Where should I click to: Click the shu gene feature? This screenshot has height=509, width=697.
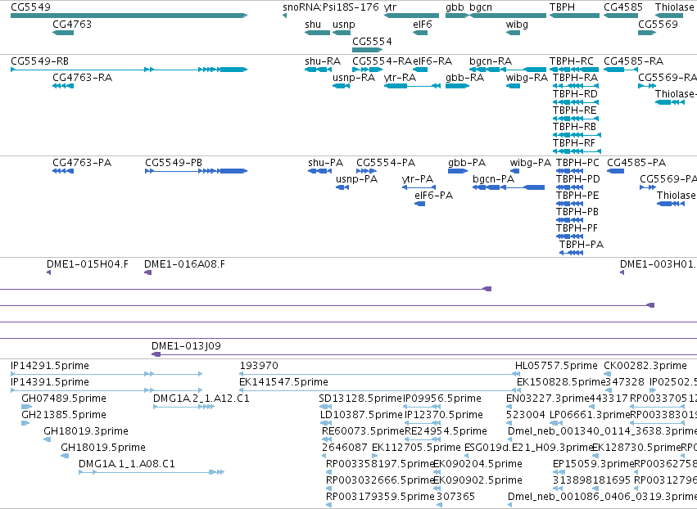(x=318, y=33)
